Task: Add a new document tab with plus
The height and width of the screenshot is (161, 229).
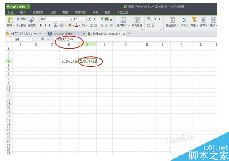Action: (130, 34)
